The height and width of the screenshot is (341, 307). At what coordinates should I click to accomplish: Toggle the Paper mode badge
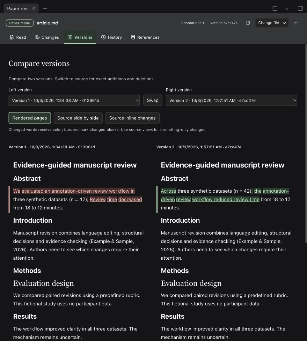click(20, 23)
